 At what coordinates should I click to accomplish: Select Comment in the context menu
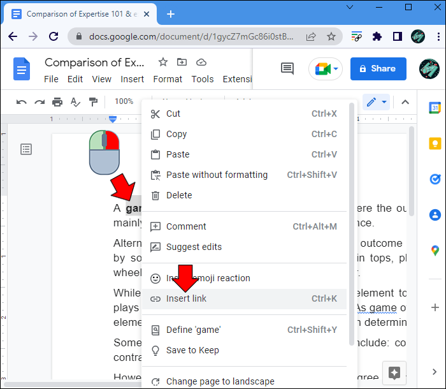click(x=244, y=226)
